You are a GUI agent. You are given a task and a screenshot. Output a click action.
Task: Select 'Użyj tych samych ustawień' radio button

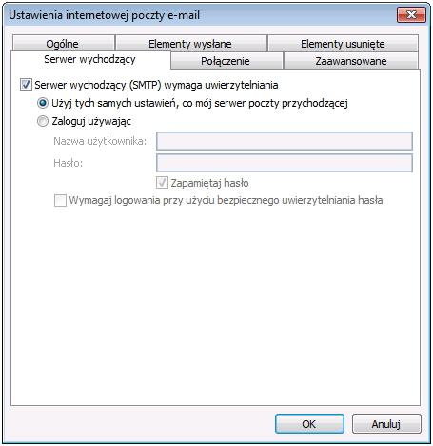pos(43,103)
